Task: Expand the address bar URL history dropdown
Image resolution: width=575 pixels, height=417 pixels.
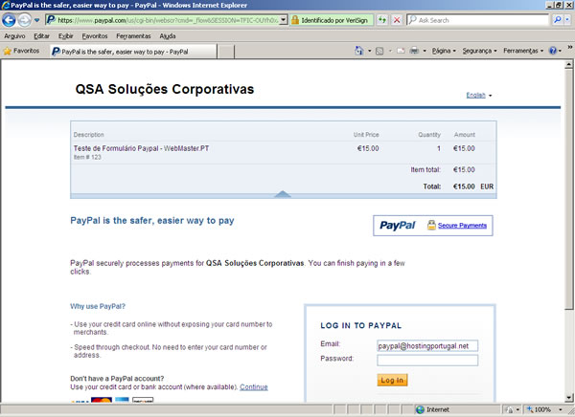Action: click(284, 20)
